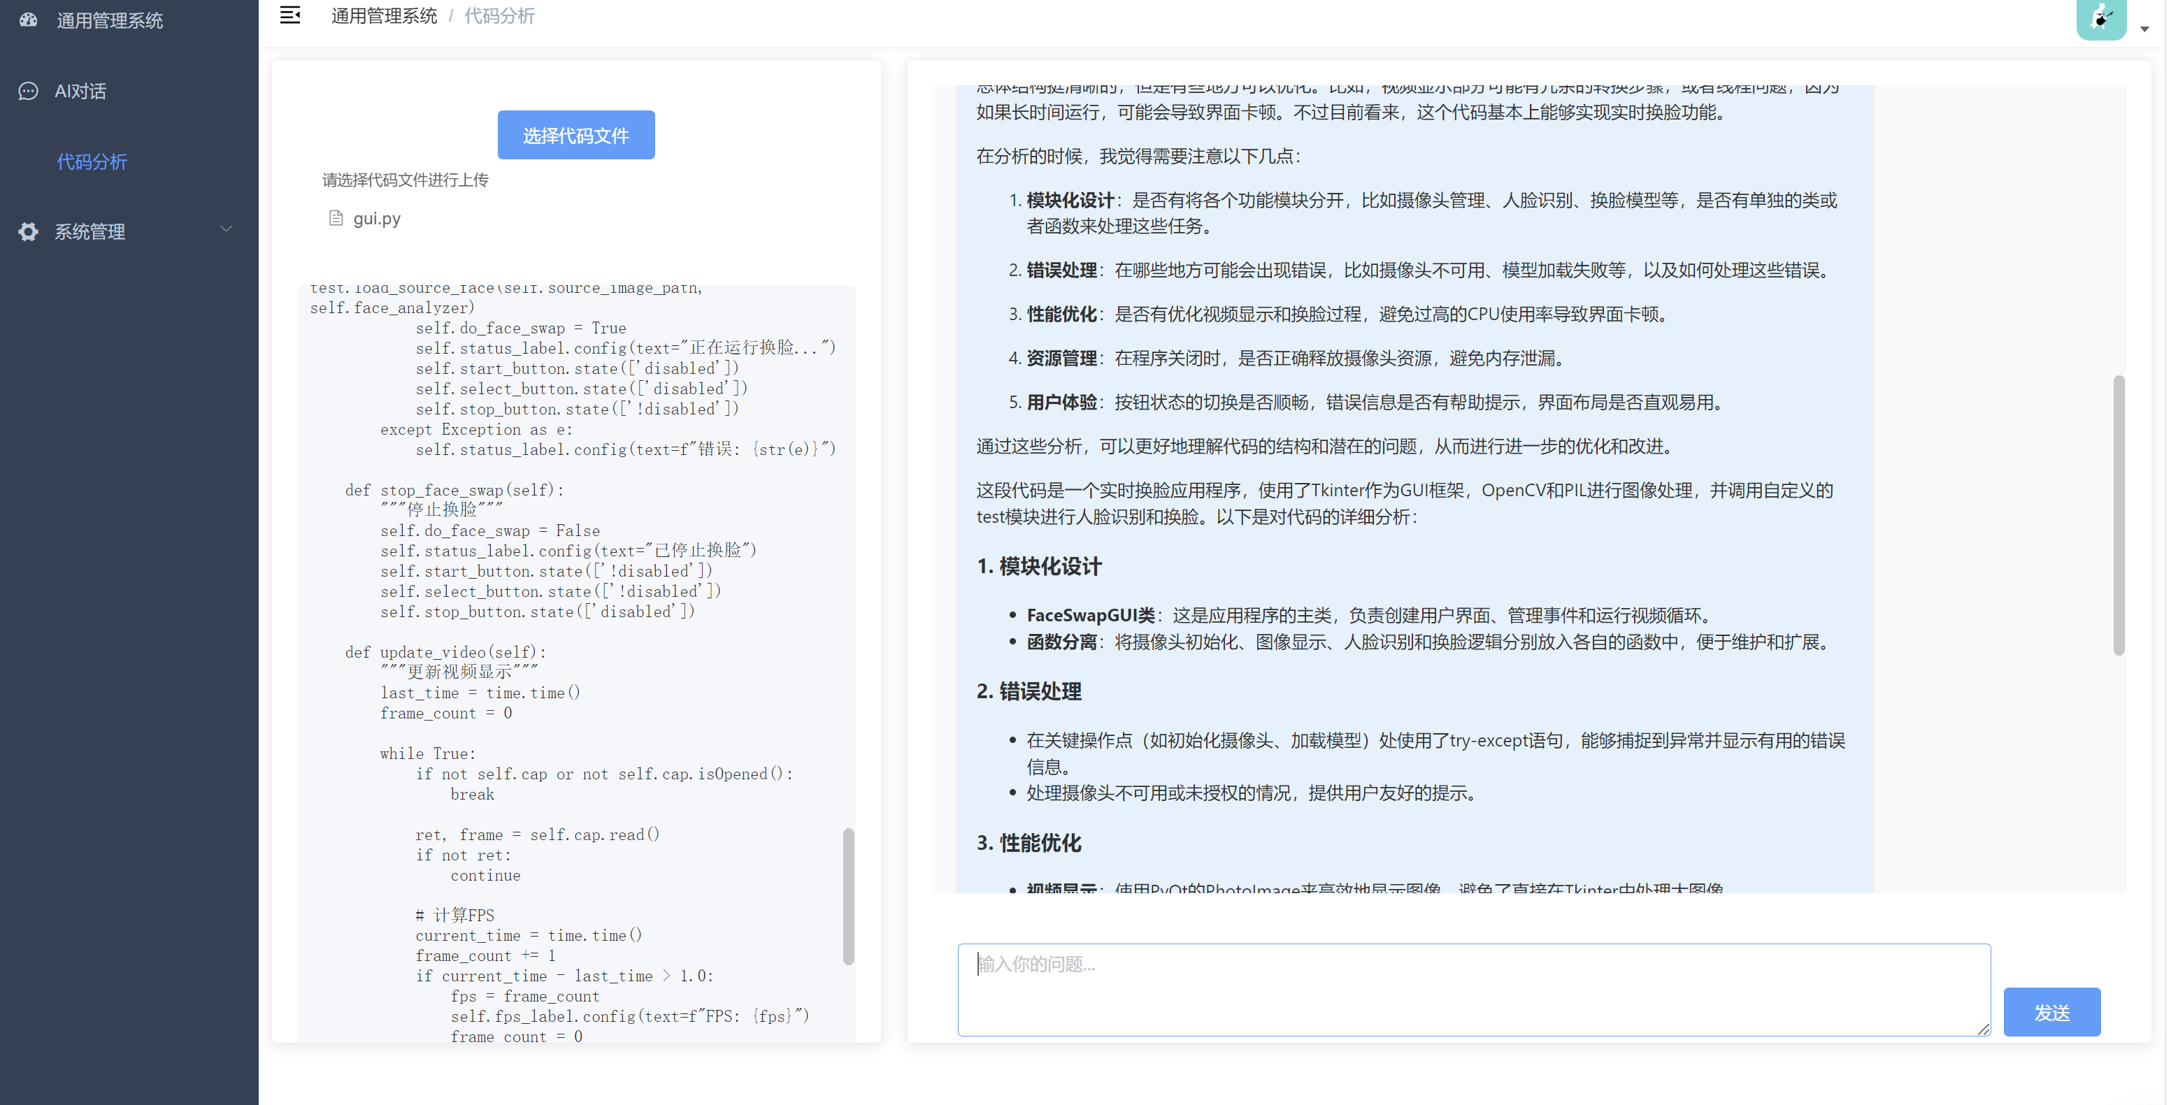Select the 代码分析 sidebar item
This screenshot has width=2171, height=1105.
tap(93, 161)
